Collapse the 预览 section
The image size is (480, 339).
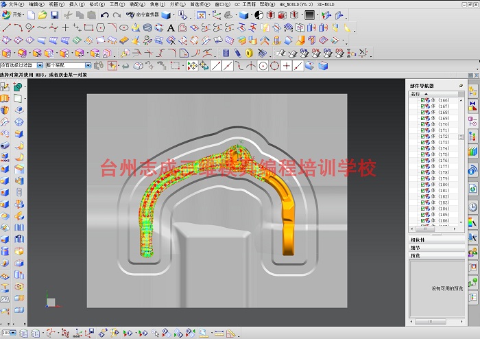click(x=437, y=256)
